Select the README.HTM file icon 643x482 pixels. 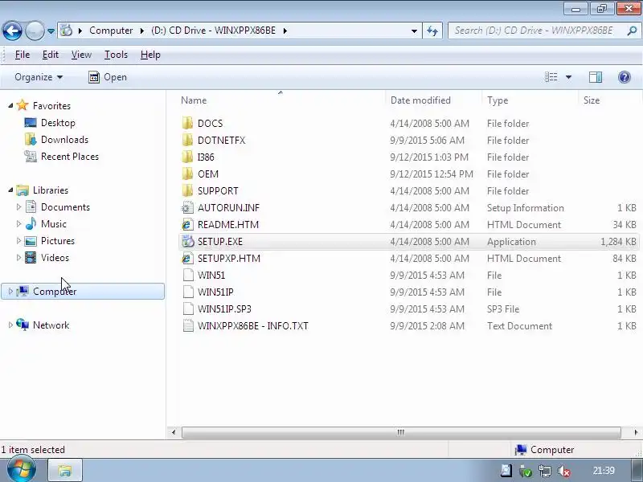(x=188, y=225)
